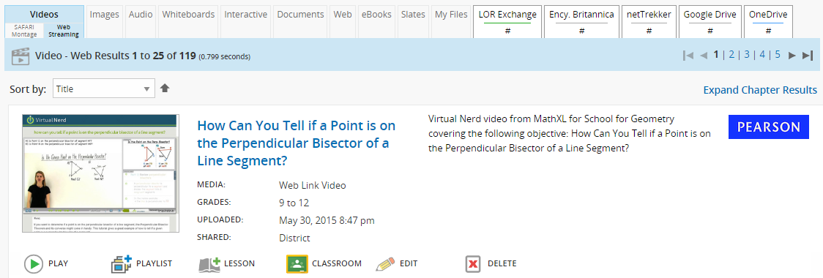Go to next results page arrow
823x278 pixels.
click(x=792, y=55)
